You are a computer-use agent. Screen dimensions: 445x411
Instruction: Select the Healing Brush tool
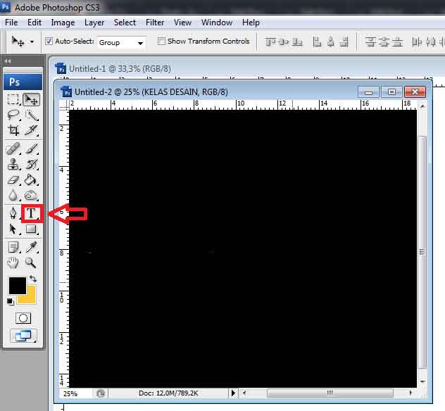(13, 148)
